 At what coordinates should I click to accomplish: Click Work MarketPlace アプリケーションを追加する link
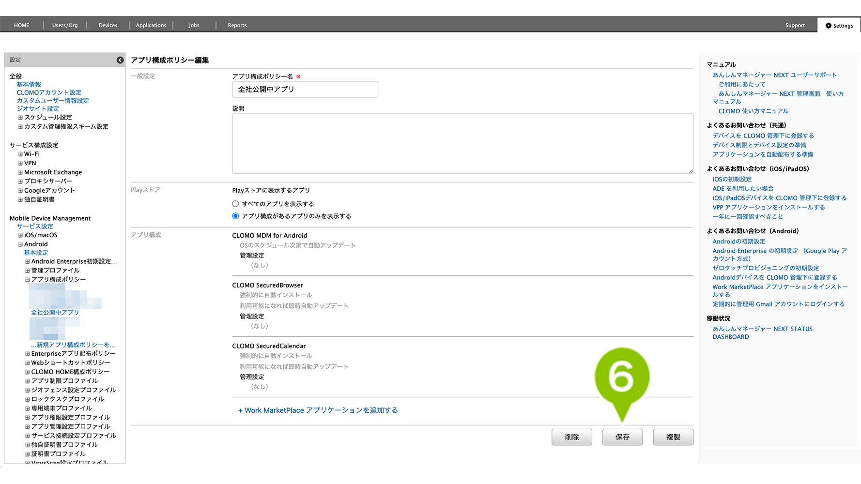(318, 410)
